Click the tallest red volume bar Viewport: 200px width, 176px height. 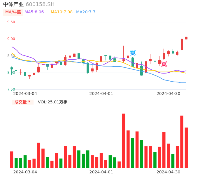[x=124, y=141]
